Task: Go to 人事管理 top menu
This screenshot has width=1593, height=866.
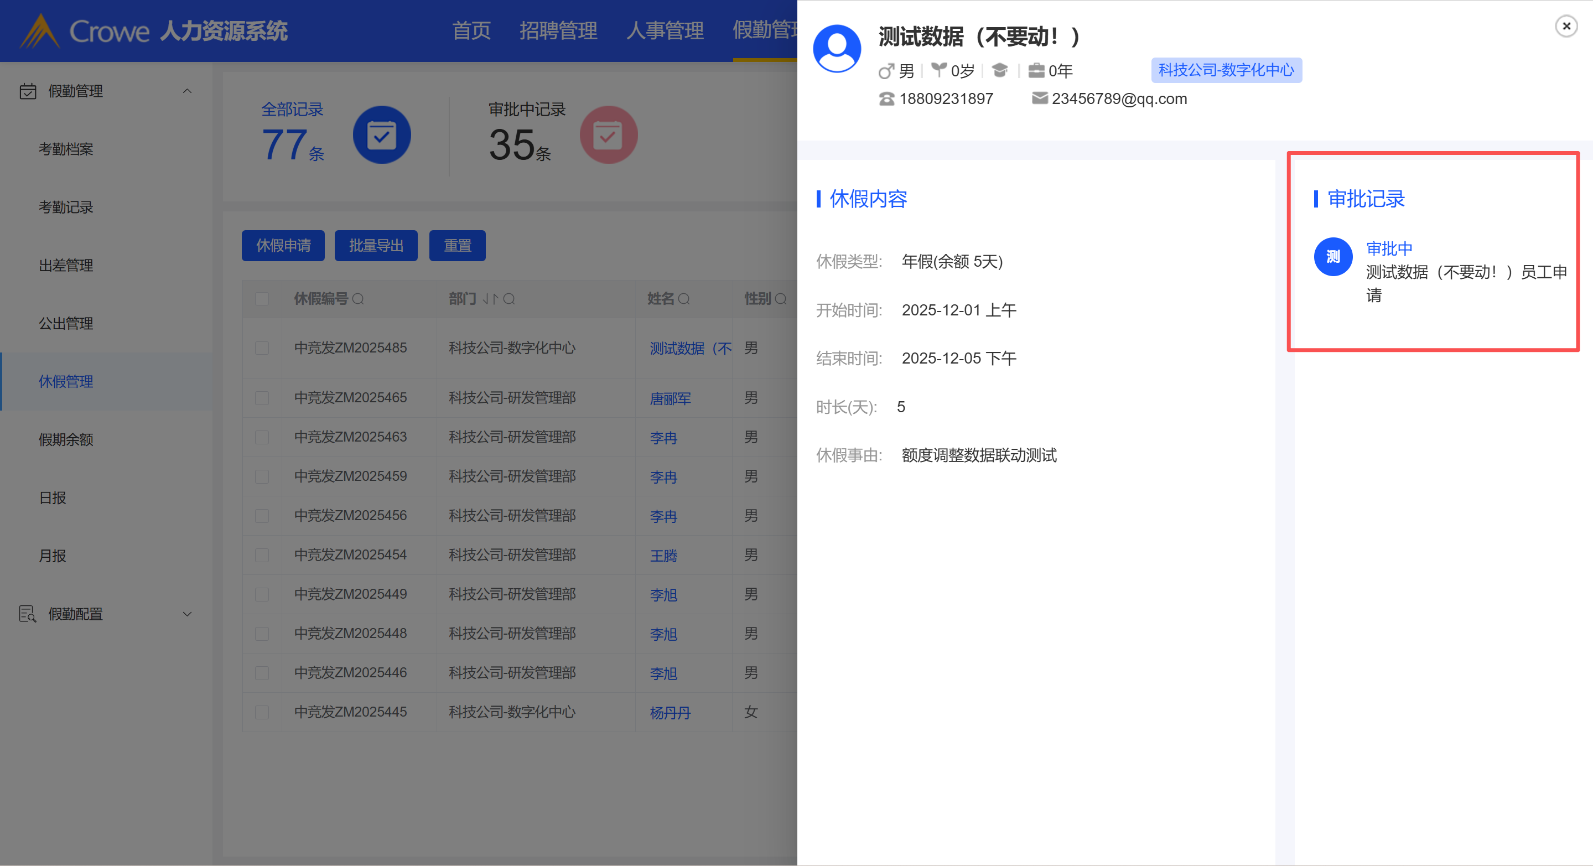Action: pos(665,30)
